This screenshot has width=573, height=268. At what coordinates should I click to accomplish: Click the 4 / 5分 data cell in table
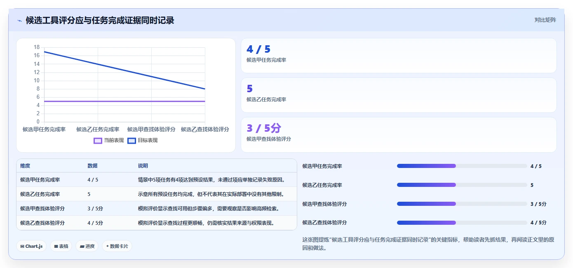tap(95, 223)
